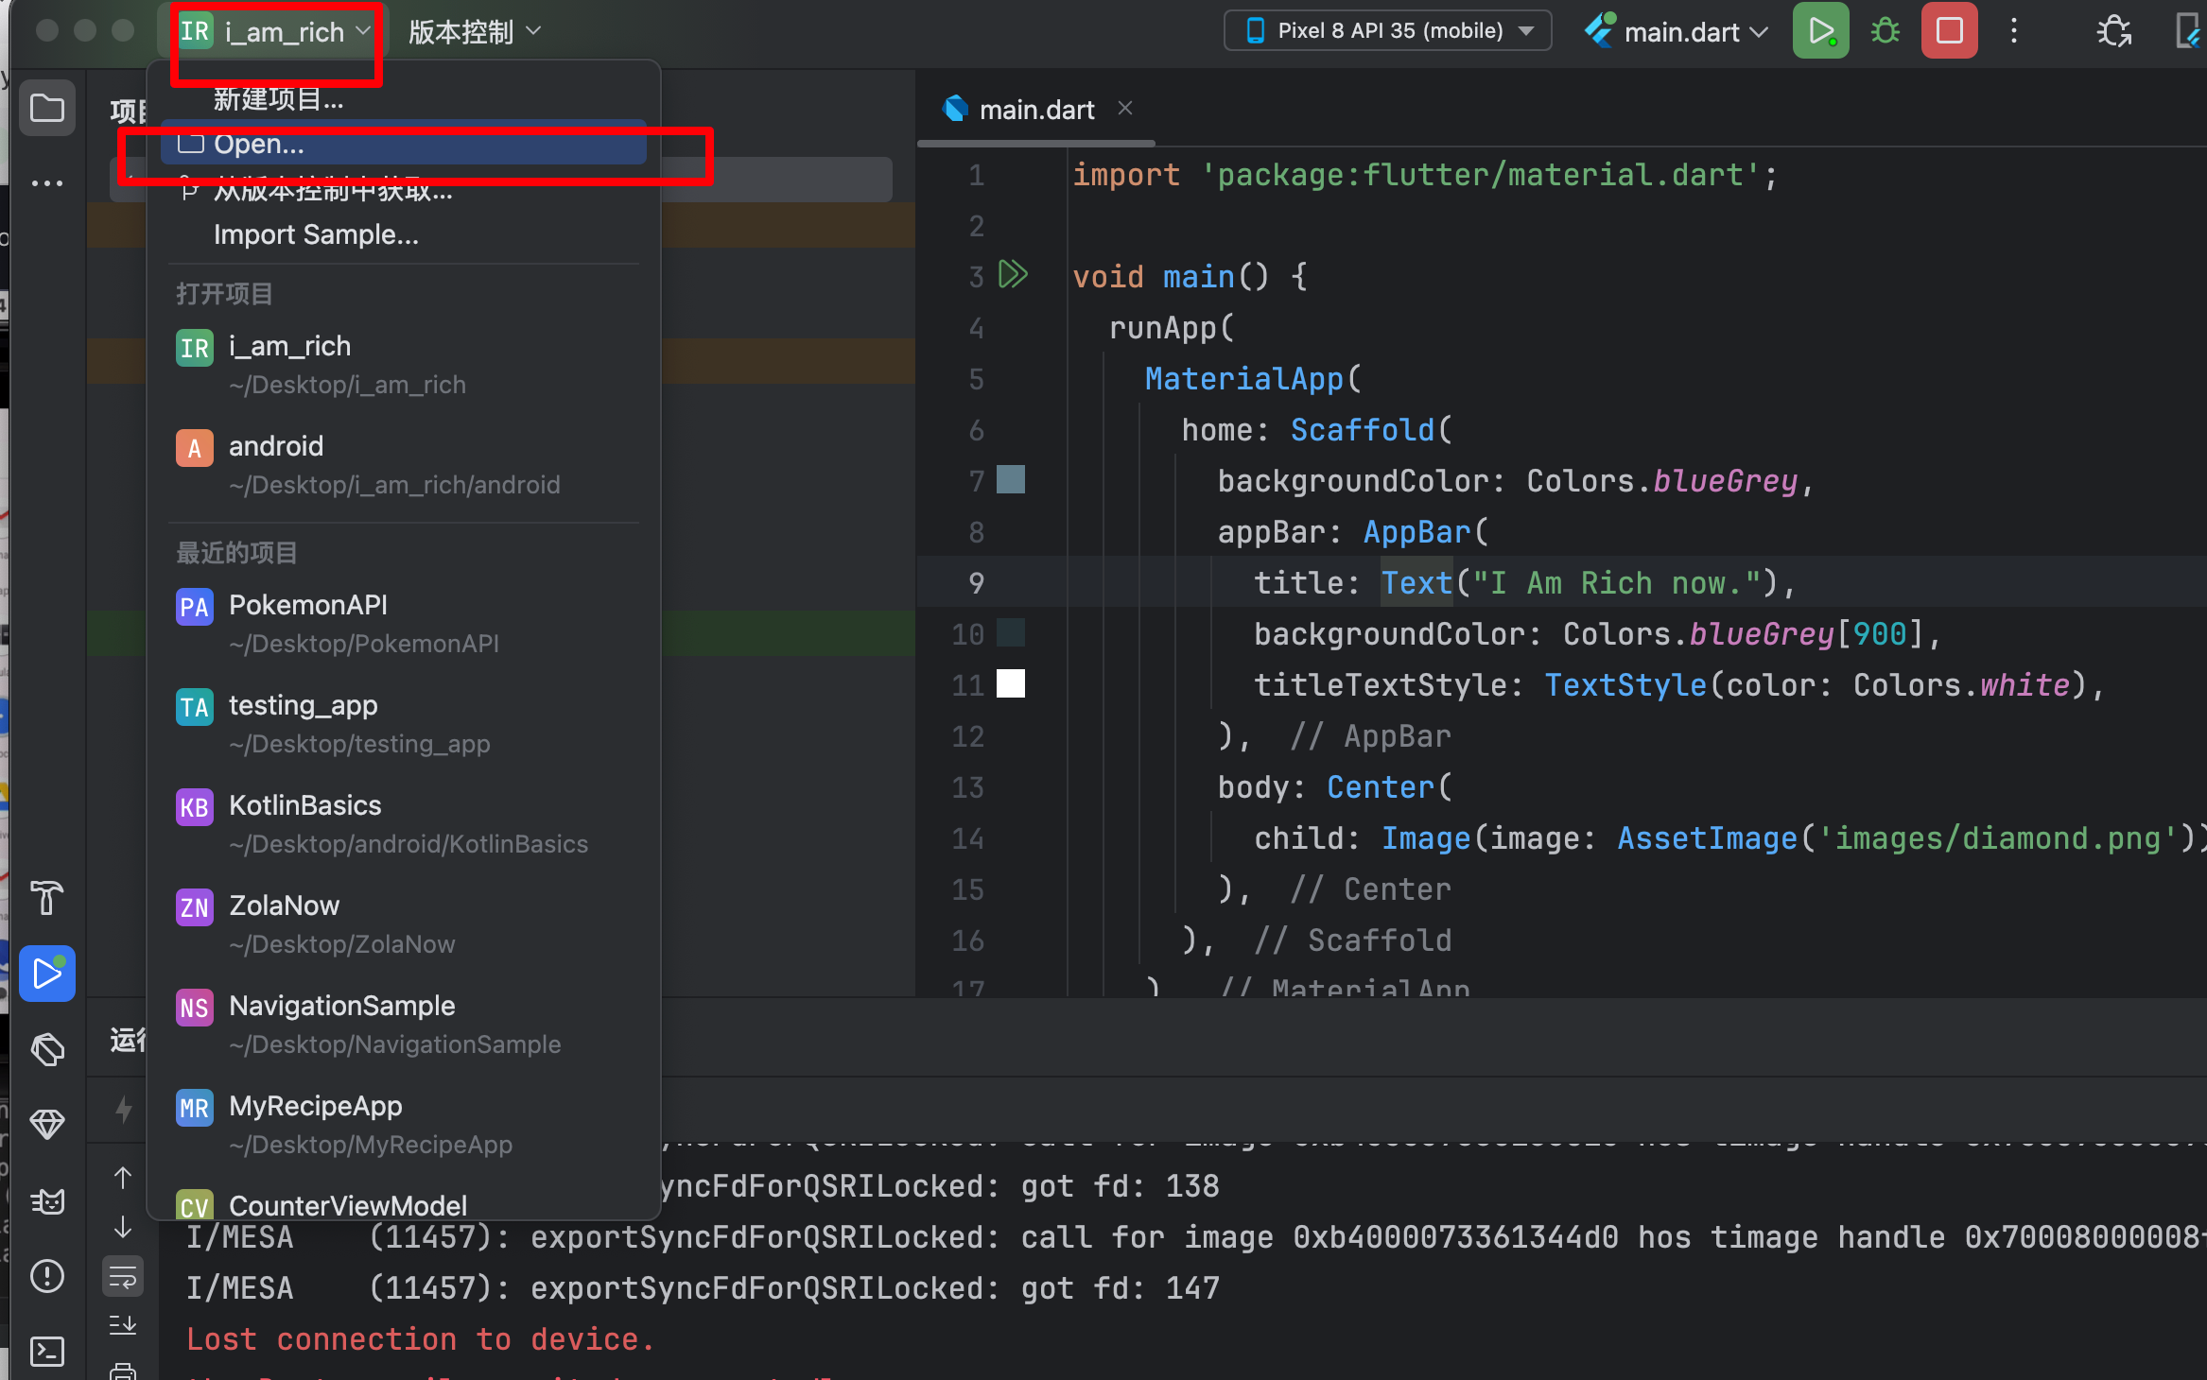
Task: Switch to open project i_am_rich
Action: pyautogui.click(x=404, y=365)
